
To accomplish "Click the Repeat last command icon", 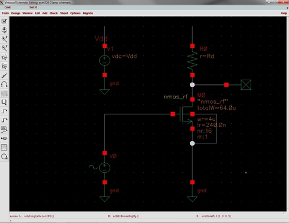I will point(4,156).
